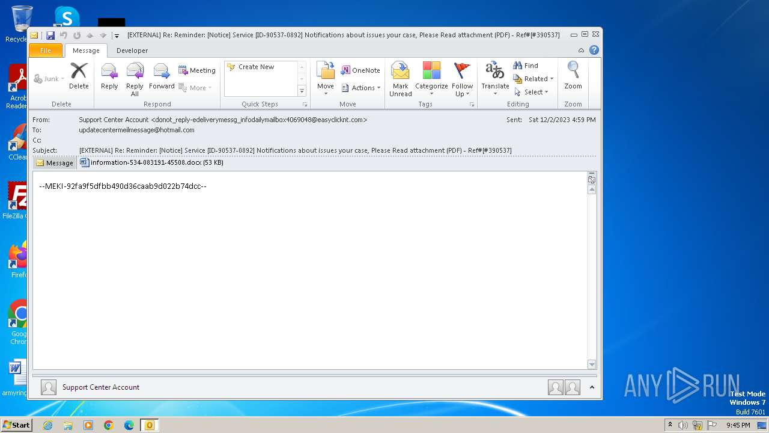The height and width of the screenshot is (433, 769).
Task: Create a Meeting response
Action: (196, 70)
